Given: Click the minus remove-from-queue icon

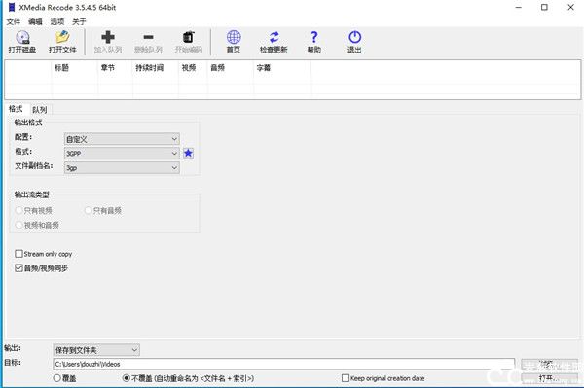Looking at the screenshot, I should 148,37.
